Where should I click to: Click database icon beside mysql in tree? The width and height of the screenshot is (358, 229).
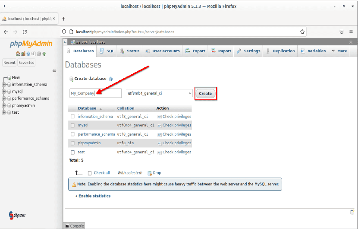(9, 92)
